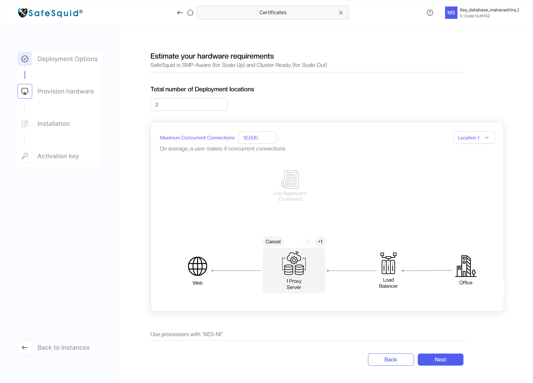Click the Office building icon

466,266
